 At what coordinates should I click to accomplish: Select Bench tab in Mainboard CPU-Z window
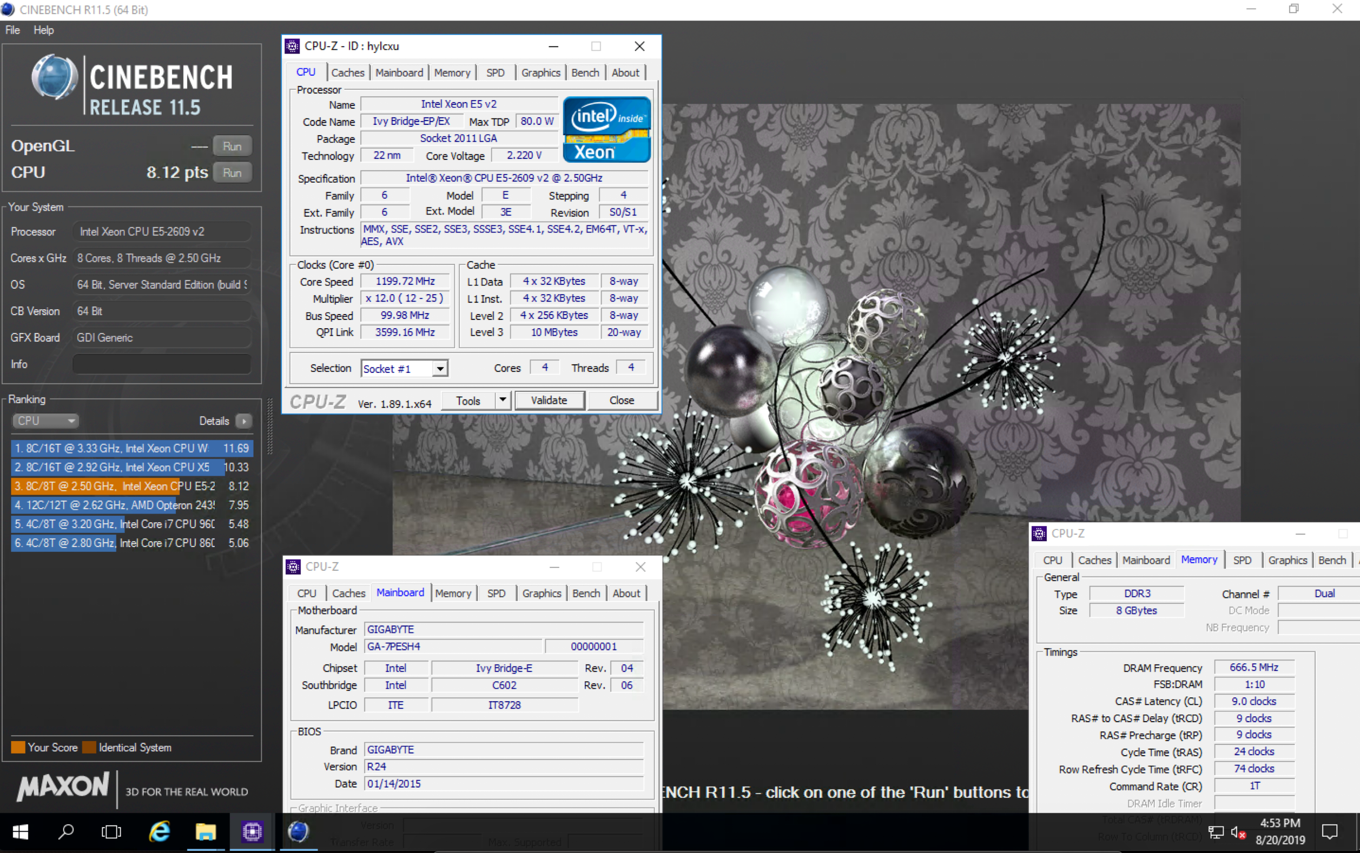pos(586,594)
